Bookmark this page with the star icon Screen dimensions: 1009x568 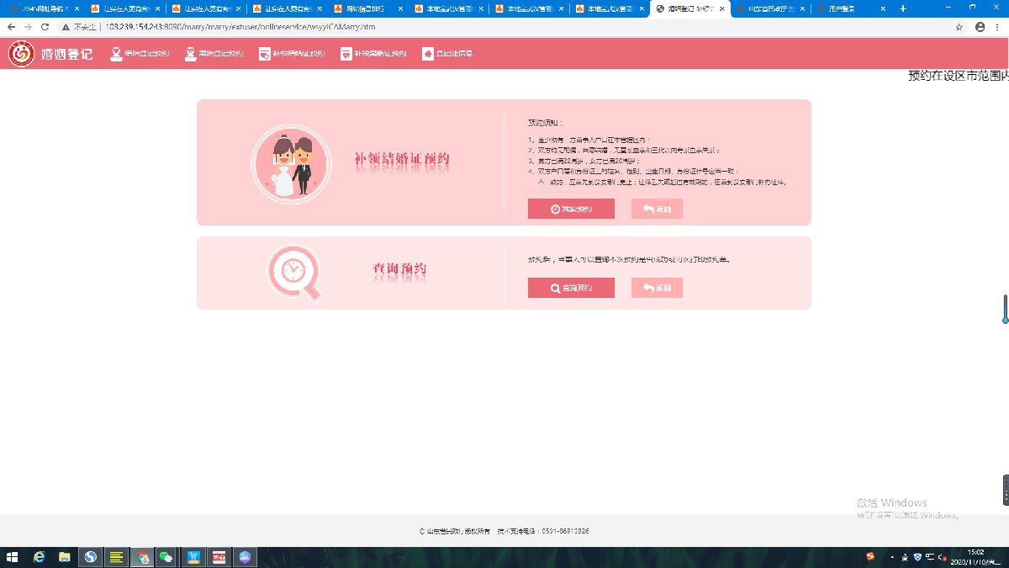959,27
